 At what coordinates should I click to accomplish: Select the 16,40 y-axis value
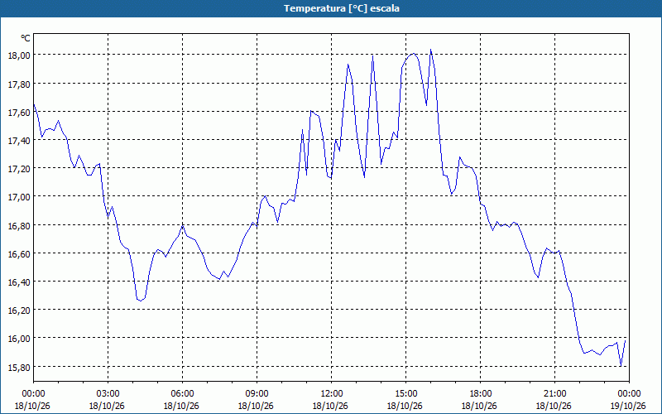click(19, 282)
